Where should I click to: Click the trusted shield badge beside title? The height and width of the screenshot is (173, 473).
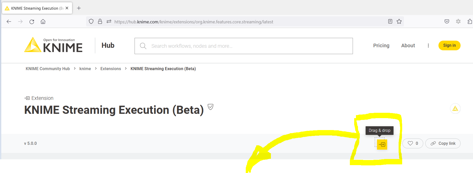coord(210,107)
